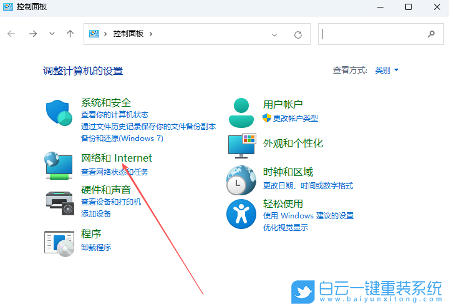
Task: Click the forward arrow navigation button
Action: click(x=33, y=34)
